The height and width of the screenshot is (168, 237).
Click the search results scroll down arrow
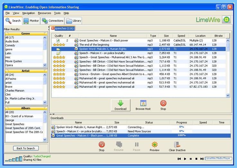[228, 95]
